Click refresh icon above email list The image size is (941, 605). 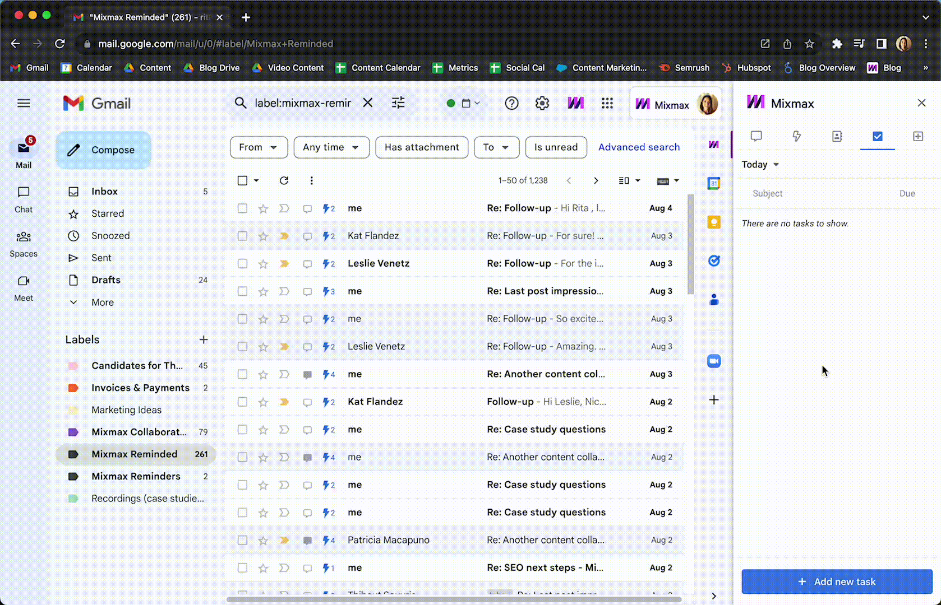coord(284,180)
